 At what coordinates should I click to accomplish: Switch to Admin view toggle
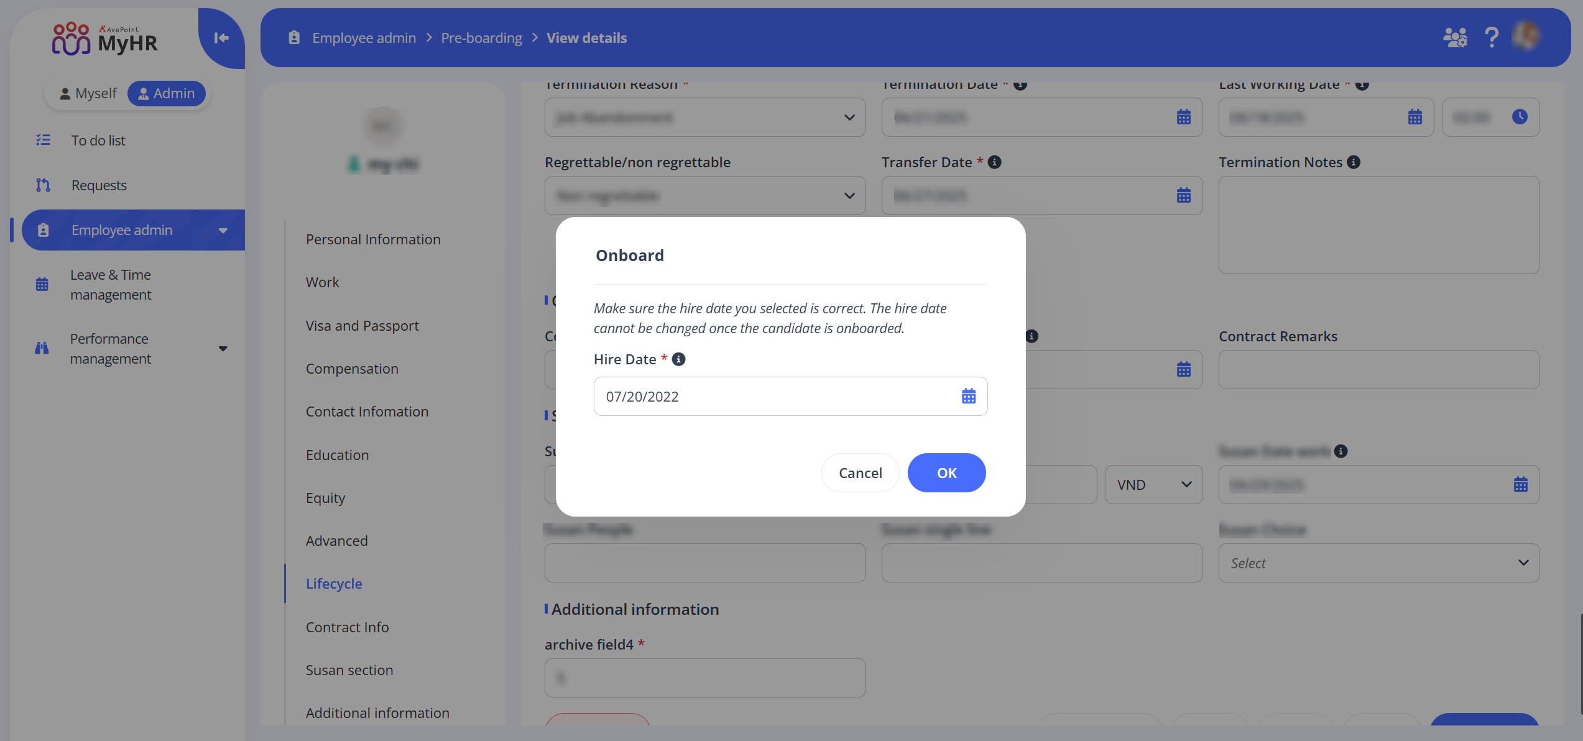[x=166, y=93]
